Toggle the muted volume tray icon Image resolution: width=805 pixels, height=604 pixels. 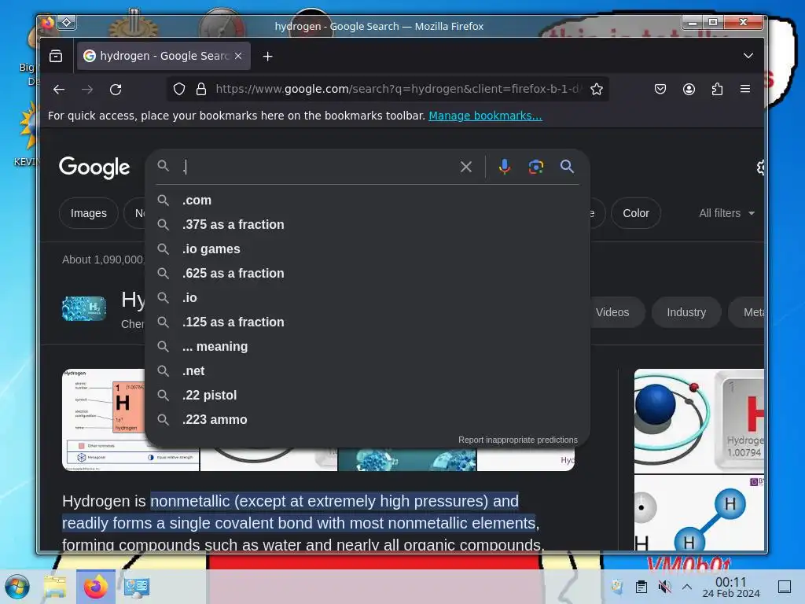(x=664, y=587)
